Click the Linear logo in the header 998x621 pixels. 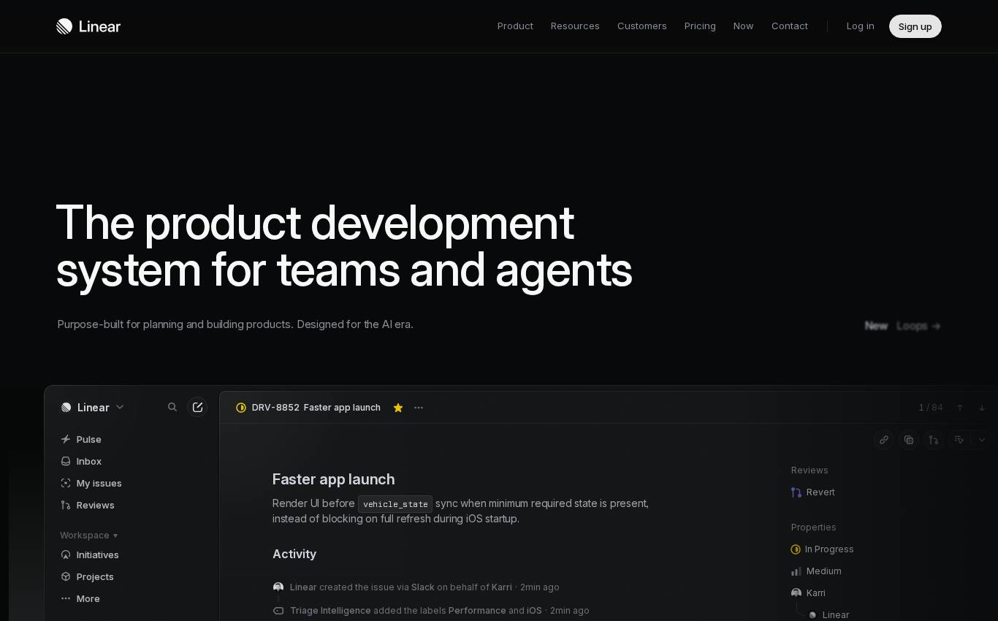(x=88, y=26)
